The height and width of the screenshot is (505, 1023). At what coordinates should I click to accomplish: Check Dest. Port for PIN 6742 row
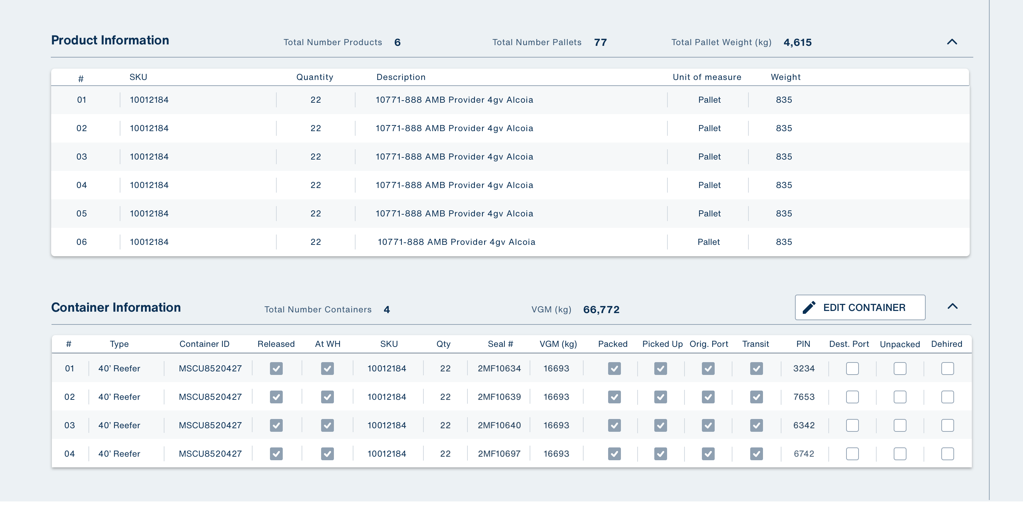tap(852, 453)
